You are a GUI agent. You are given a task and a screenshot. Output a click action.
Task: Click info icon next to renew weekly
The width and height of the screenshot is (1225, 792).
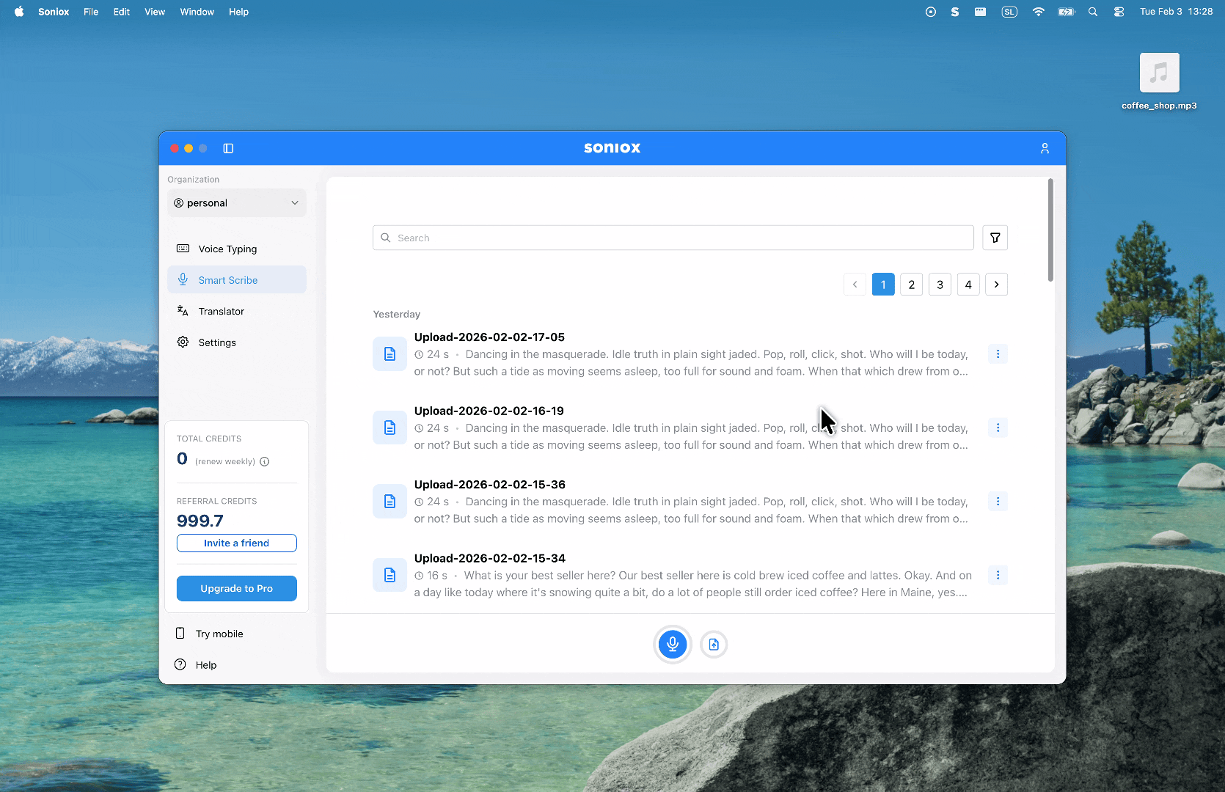point(265,462)
